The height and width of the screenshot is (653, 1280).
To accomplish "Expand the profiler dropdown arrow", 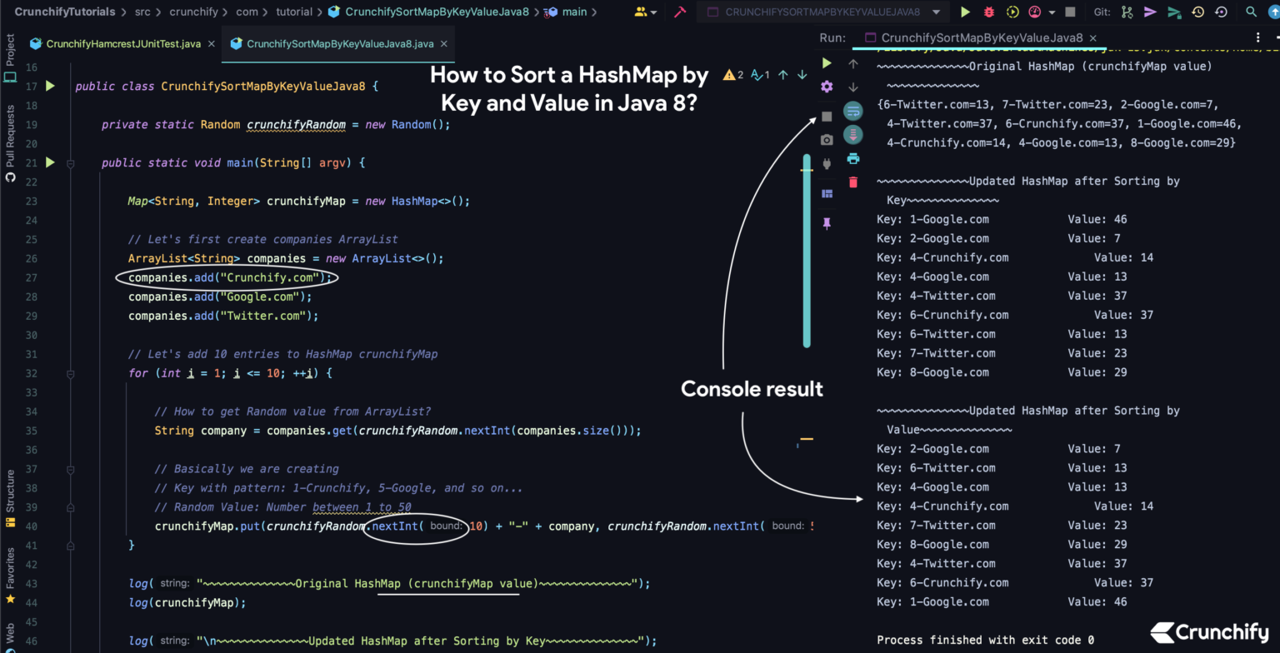I will tap(1052, 12).
